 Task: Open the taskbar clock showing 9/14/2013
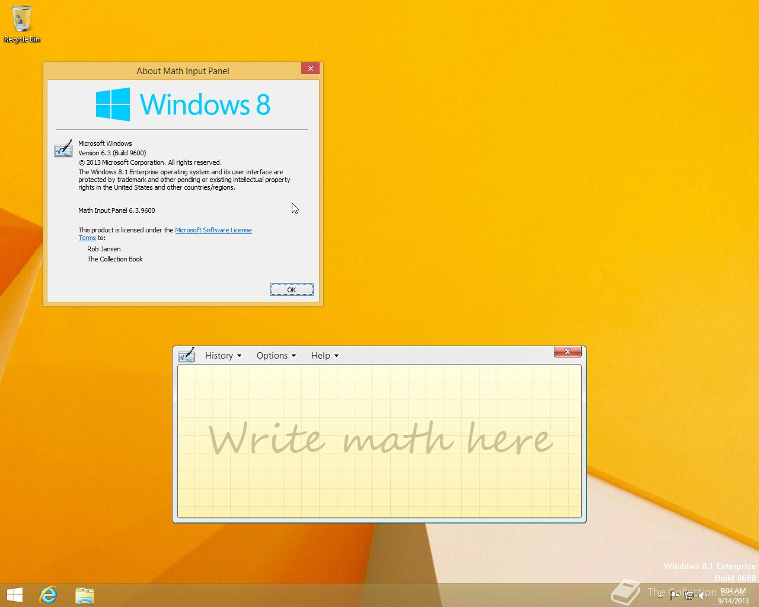point(733,596)
